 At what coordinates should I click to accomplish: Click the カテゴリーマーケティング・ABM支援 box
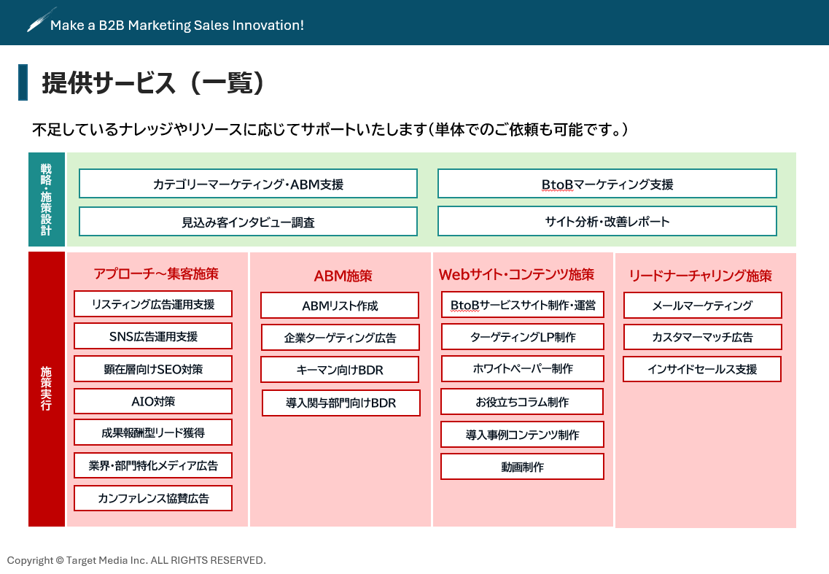pos(249,184)
